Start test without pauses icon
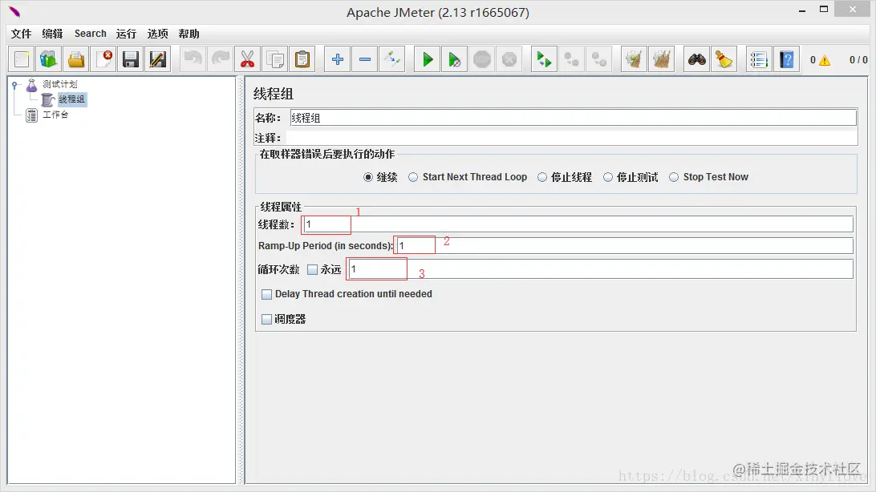 point(455,59)
